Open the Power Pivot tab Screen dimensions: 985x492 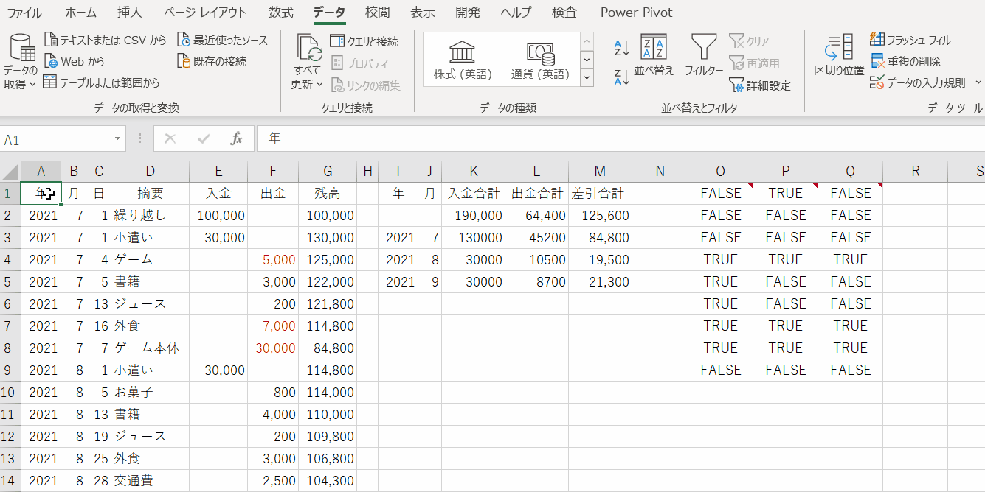[636, 13]
